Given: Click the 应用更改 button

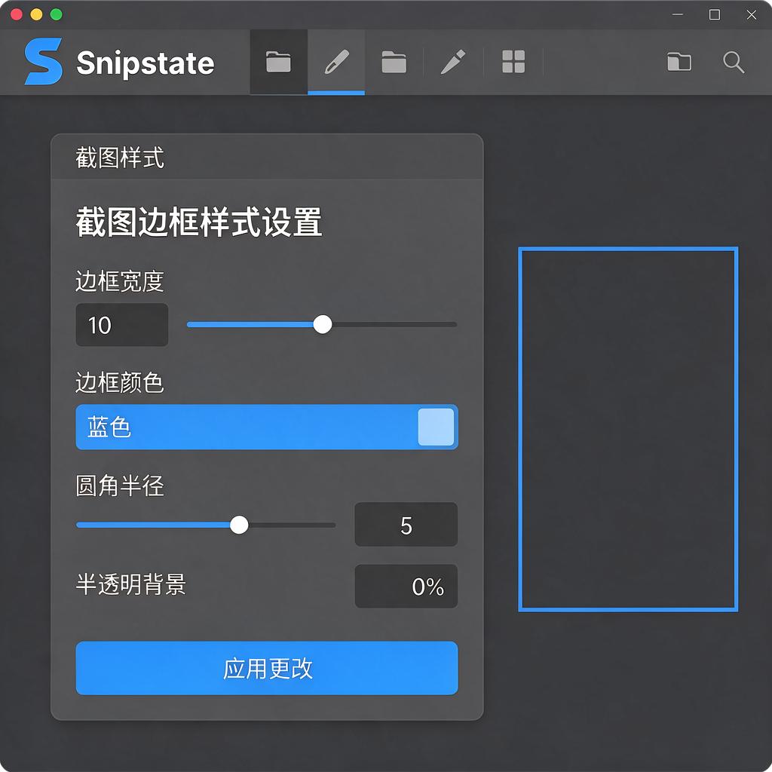Looking at the screenshot, I should (267, 668).
